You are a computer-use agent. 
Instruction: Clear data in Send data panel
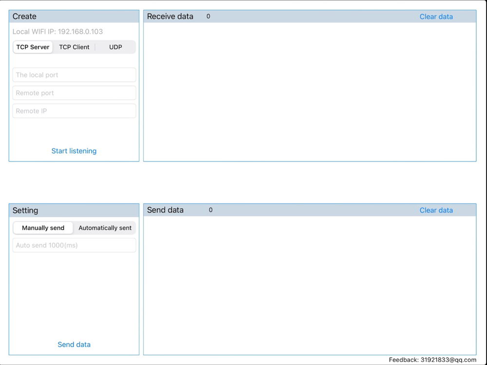click(436, 210)
